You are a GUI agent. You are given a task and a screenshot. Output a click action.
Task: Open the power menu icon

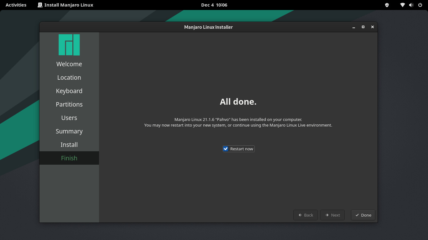coord(420,5)
